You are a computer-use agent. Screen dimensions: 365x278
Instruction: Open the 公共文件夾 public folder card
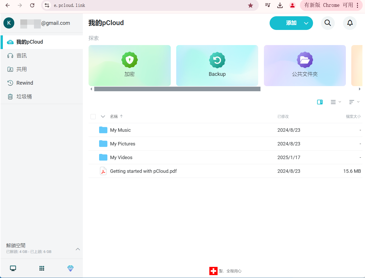[x=305, y=66]
